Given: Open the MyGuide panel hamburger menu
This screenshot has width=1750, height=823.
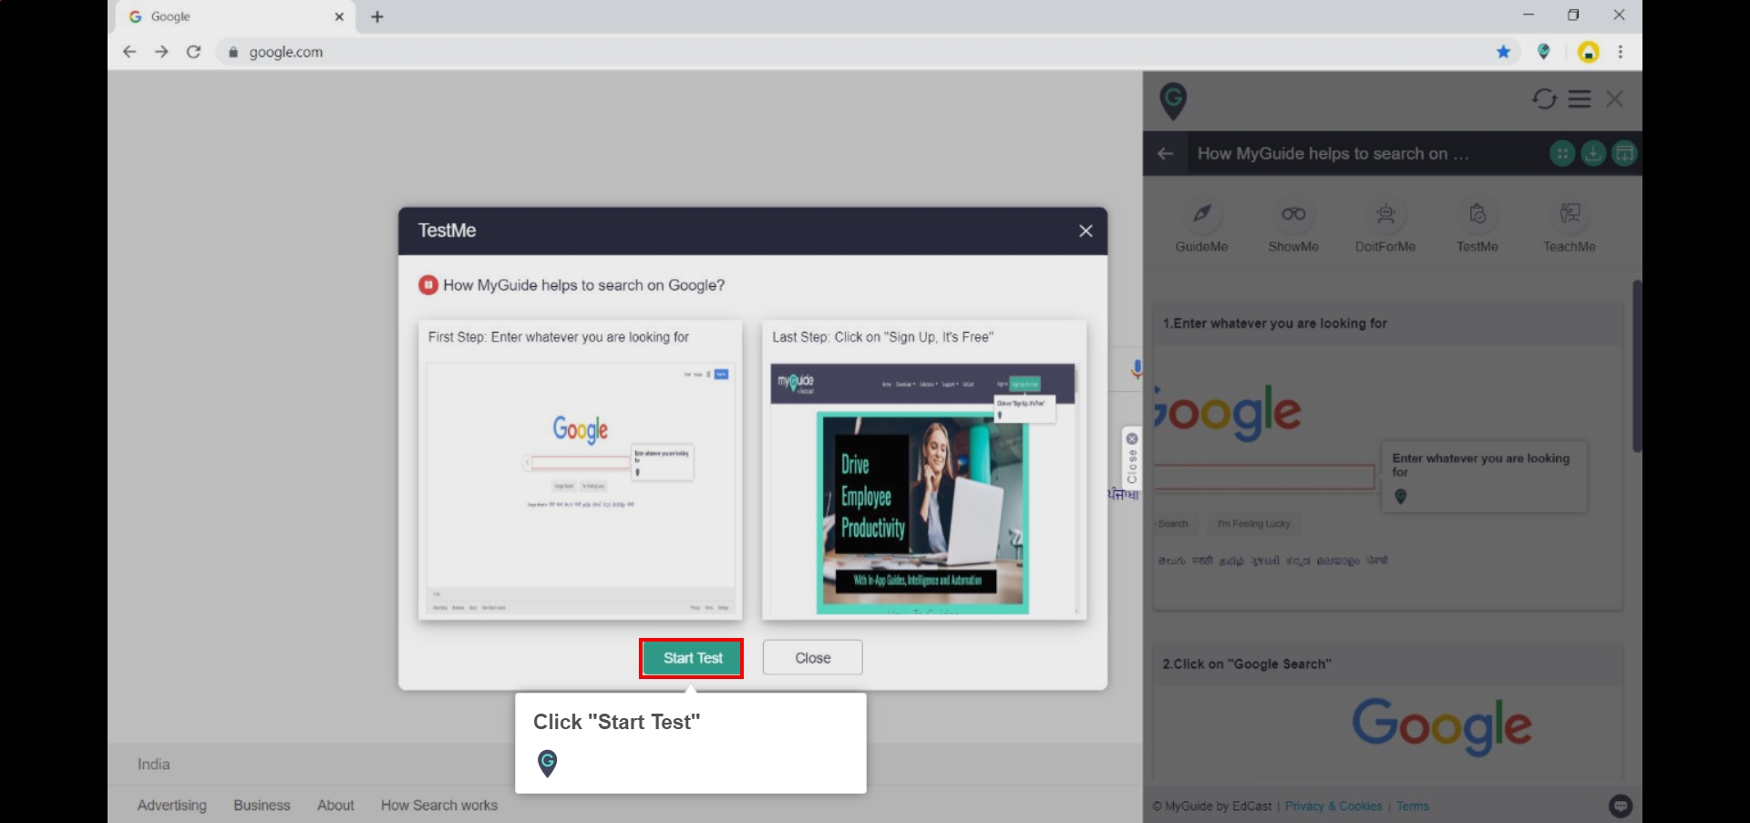Looking at the screenshot, I should coord(1580,99).
